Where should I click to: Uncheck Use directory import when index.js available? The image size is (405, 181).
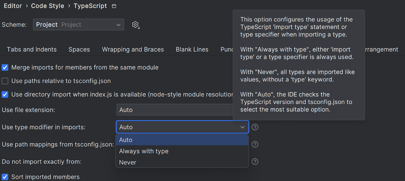tap(5, 94)
